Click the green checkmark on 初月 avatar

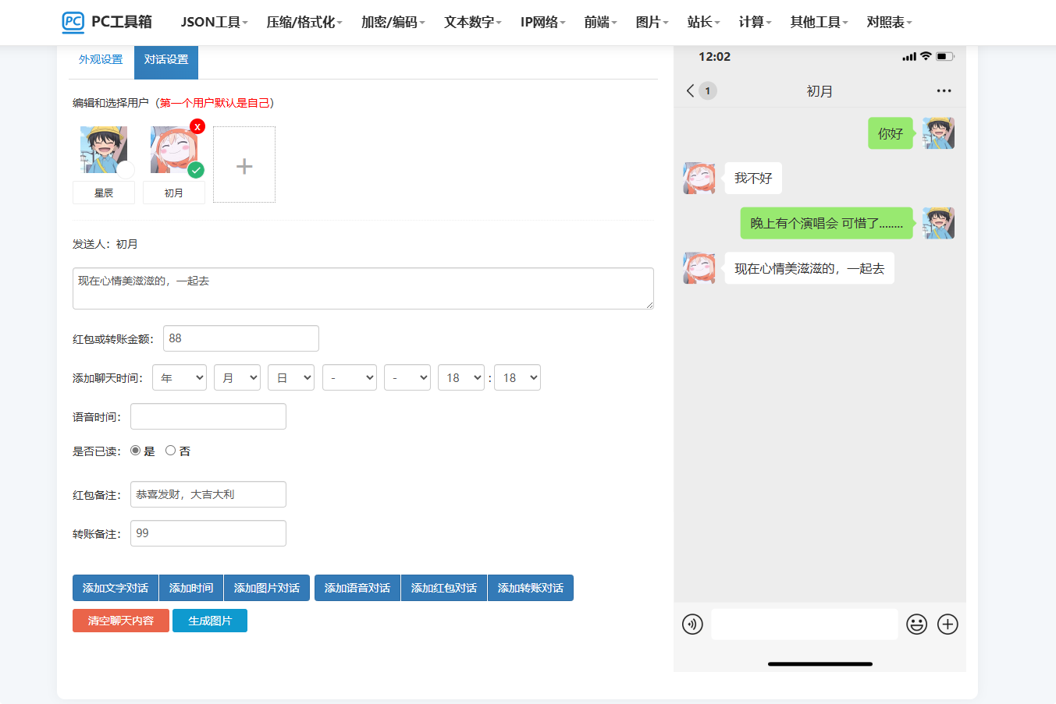pyautogui.click(x=196, y=170)
